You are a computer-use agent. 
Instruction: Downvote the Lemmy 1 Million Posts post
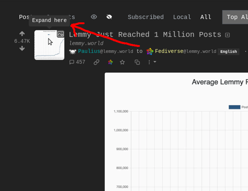coord(22,48)
